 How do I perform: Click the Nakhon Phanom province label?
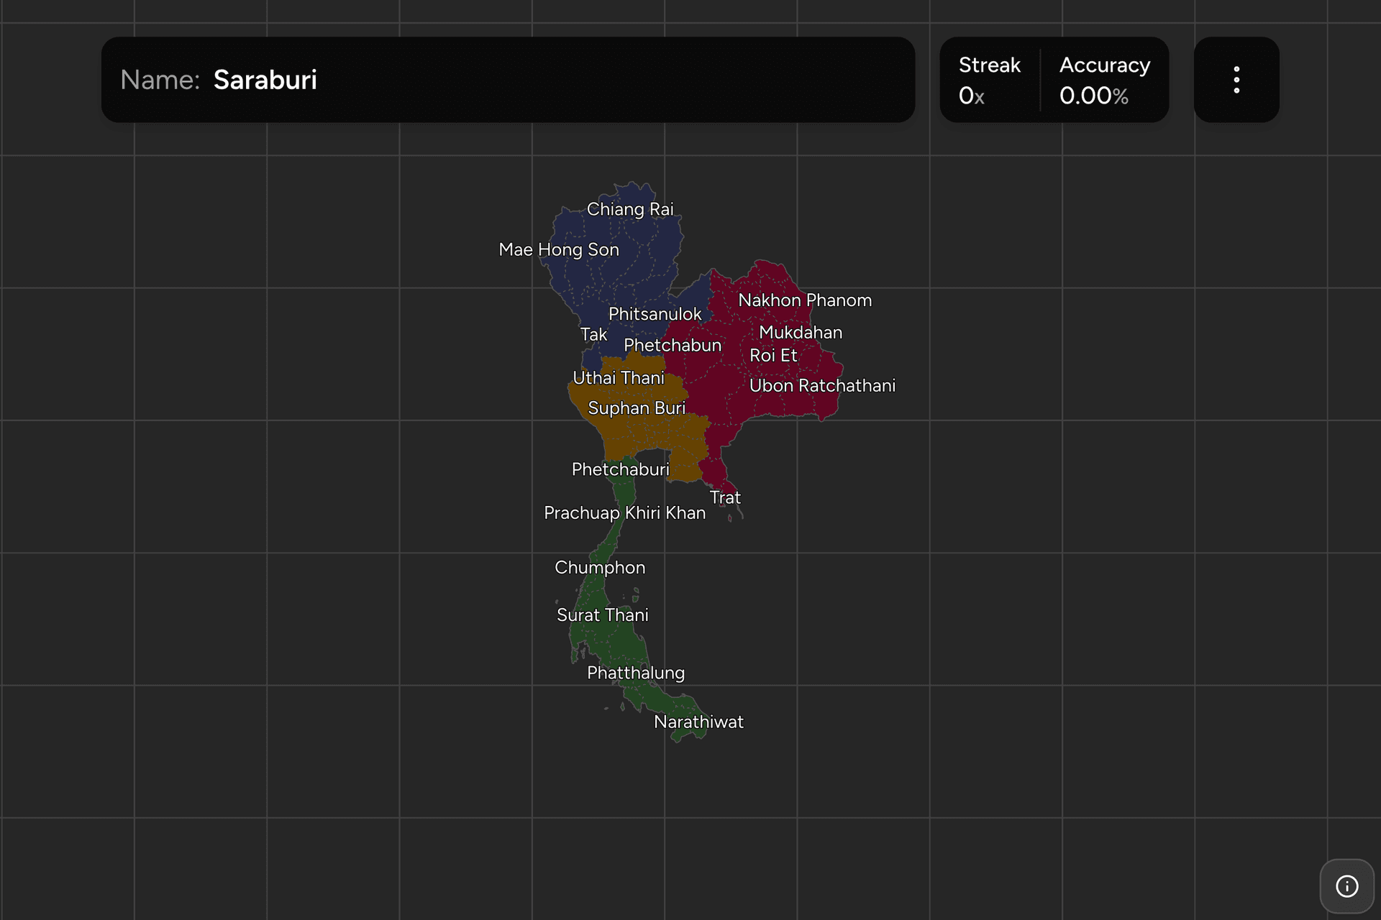[x=805, y=300]
